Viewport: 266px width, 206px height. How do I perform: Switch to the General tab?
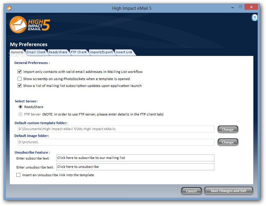tap(17, 52)
